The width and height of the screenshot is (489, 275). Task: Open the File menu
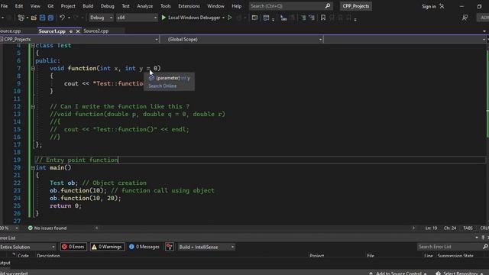tap(5, 6)
